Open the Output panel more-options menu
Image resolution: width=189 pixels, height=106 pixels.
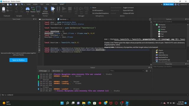pos(150,71)
